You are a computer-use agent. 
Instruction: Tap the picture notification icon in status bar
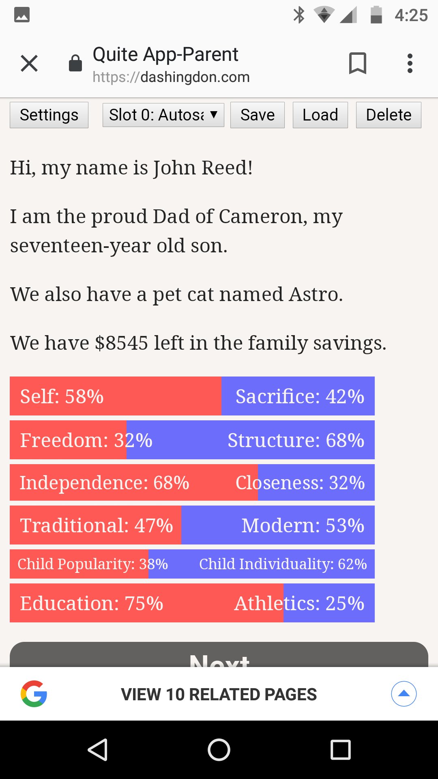(x=22, y=15)
